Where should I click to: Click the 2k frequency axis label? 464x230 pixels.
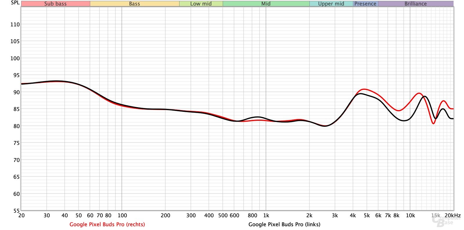pos(309,216)
